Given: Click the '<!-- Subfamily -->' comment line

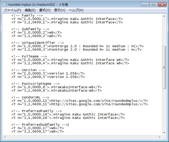Looking at the screenshot, I should point(30,29).
